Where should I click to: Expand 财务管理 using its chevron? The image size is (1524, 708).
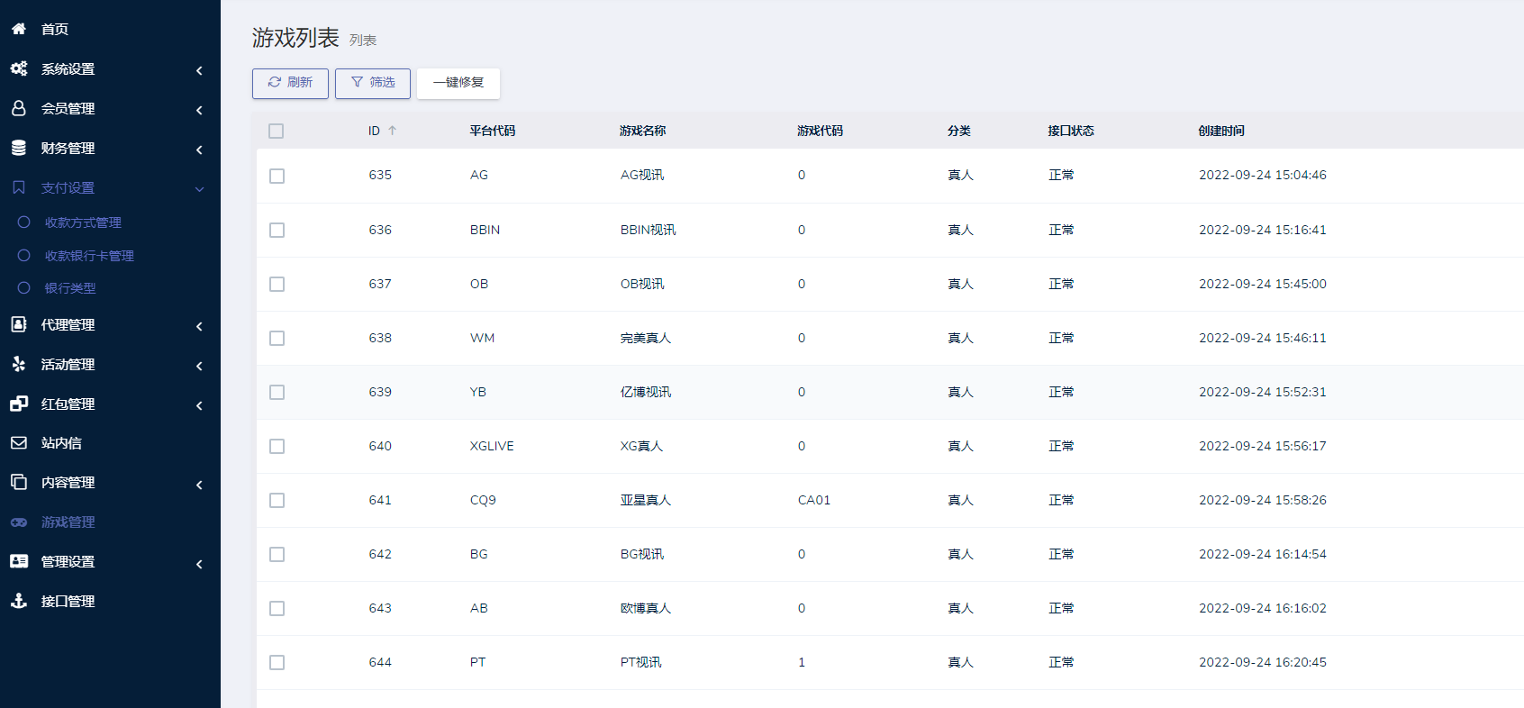199,150
